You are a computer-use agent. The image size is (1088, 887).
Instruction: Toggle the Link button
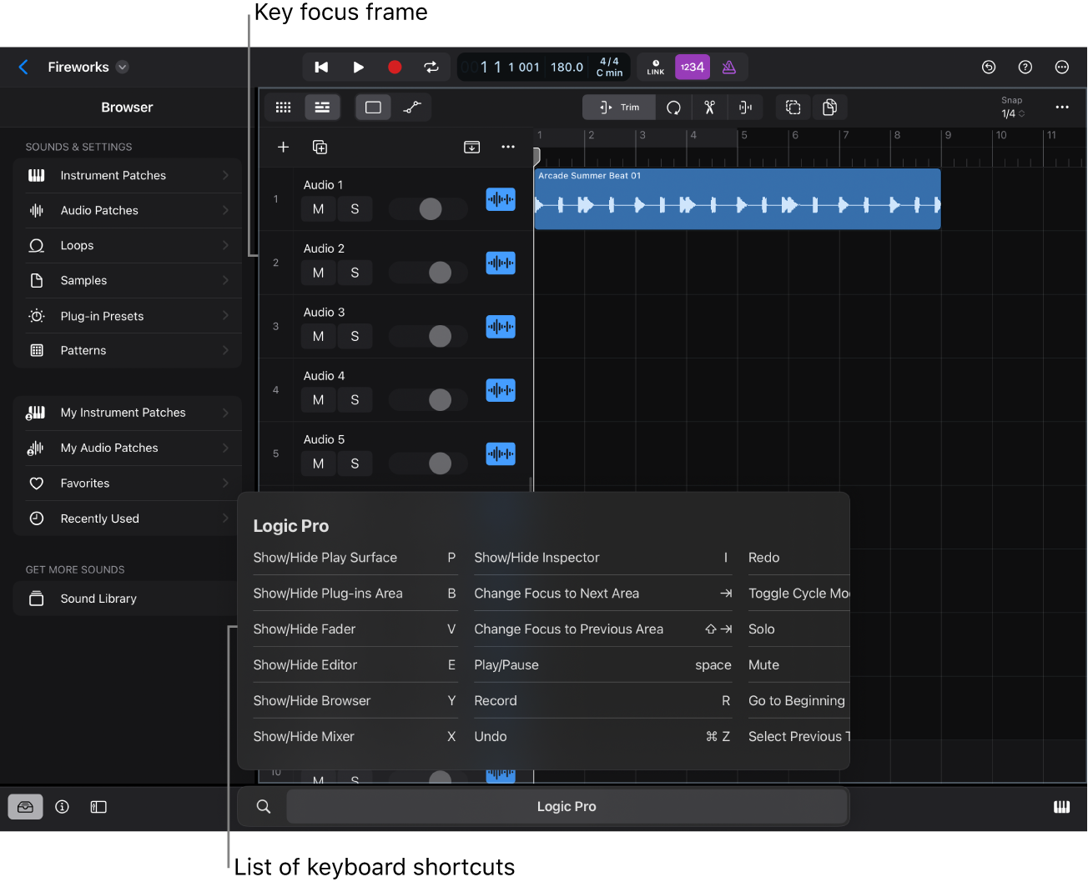[x=656, y=68]
